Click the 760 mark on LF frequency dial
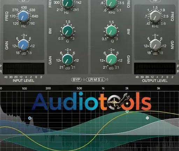 pos(32,24)
